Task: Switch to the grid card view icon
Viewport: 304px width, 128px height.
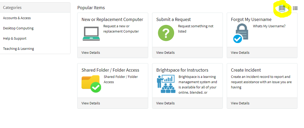Action: click(282, 8)
